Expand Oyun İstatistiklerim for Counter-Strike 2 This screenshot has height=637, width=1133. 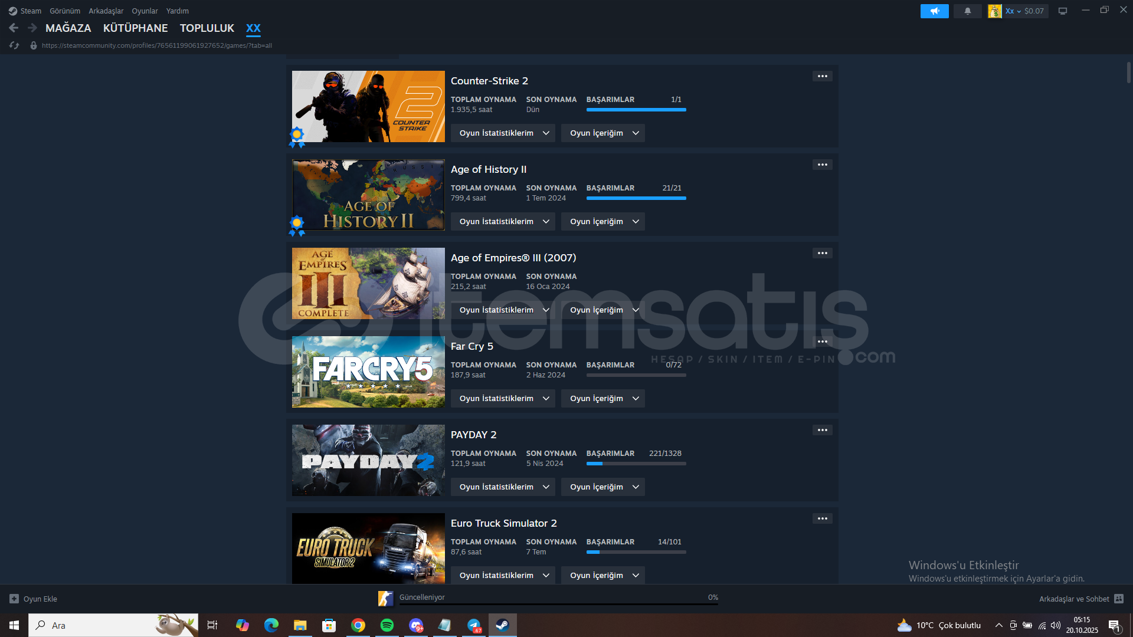pos(503,133)
